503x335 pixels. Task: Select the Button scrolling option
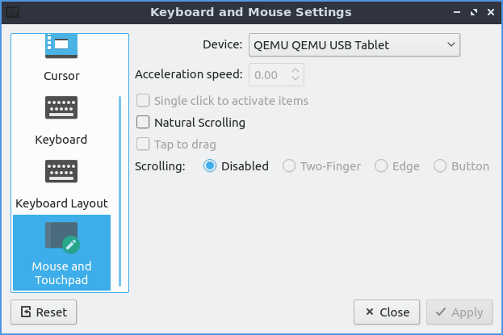pyautogui.click(x=441, y=166)
